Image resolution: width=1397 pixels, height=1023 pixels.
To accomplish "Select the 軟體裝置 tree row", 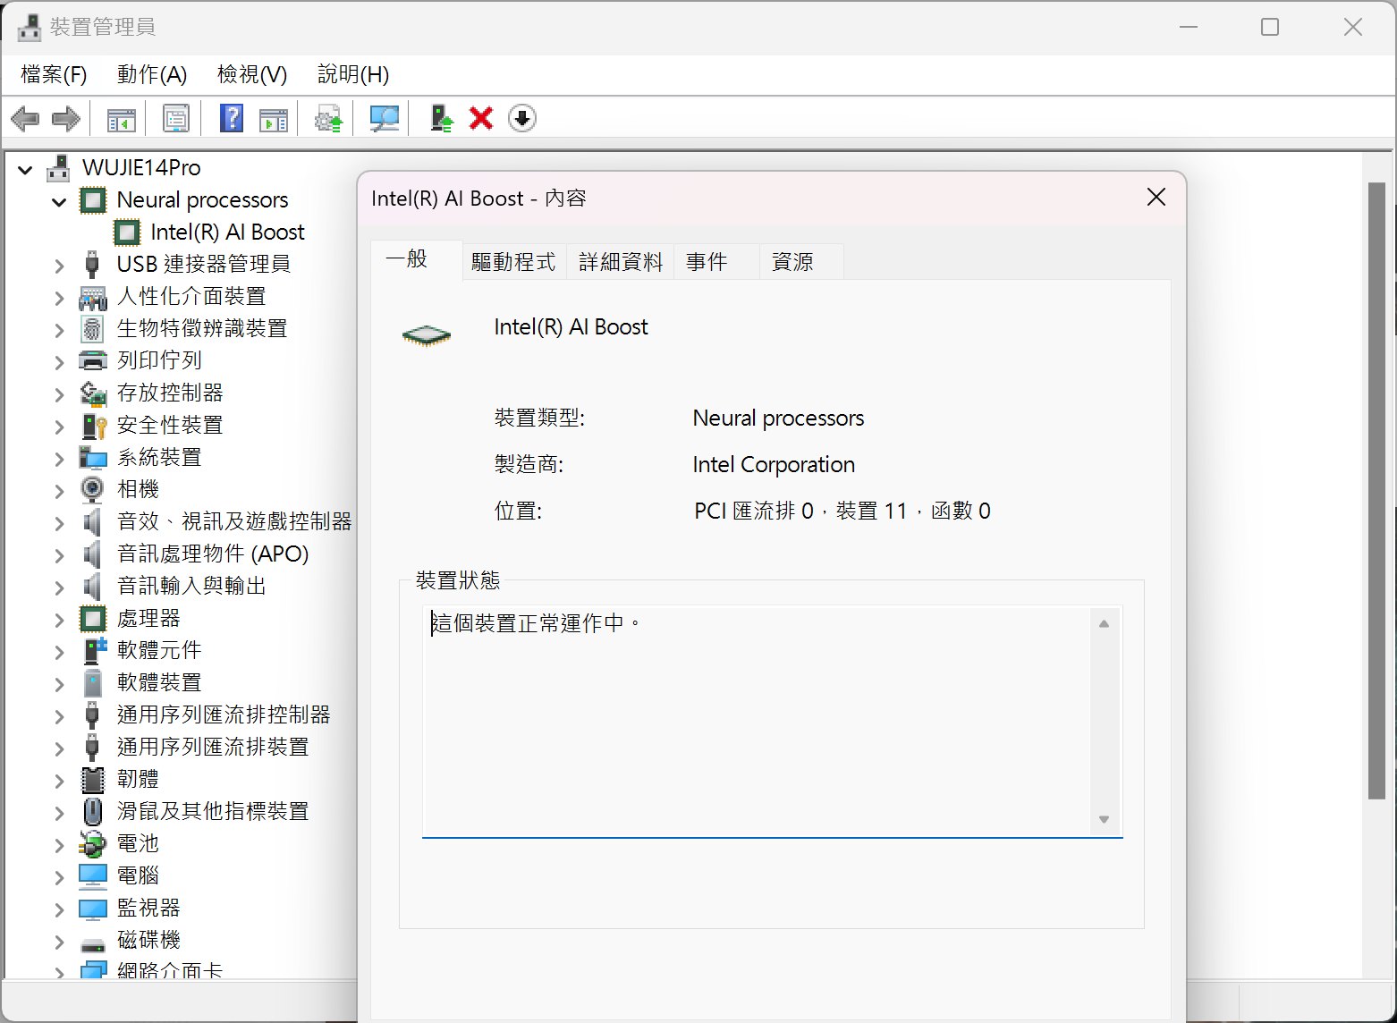I will click(159, 683).
